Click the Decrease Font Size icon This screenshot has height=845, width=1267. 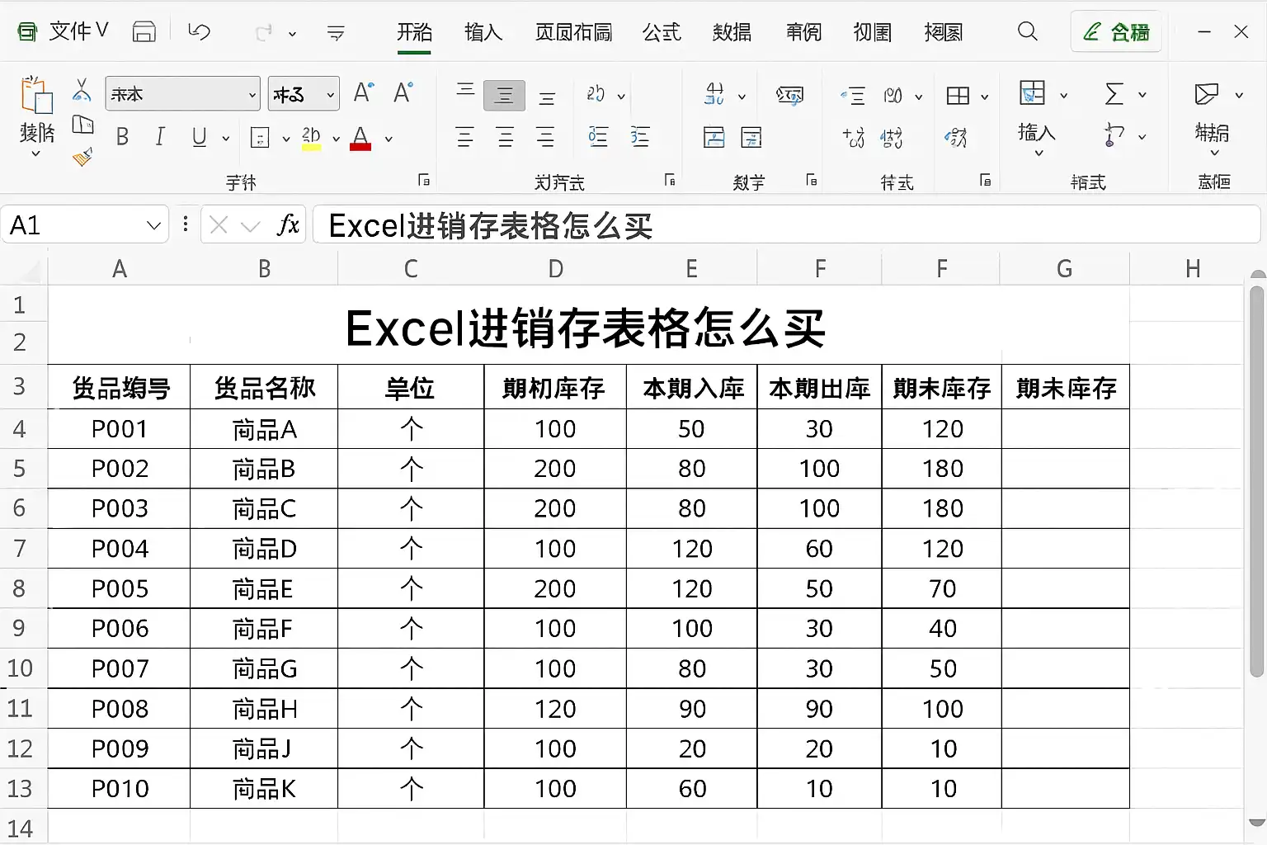403,92
